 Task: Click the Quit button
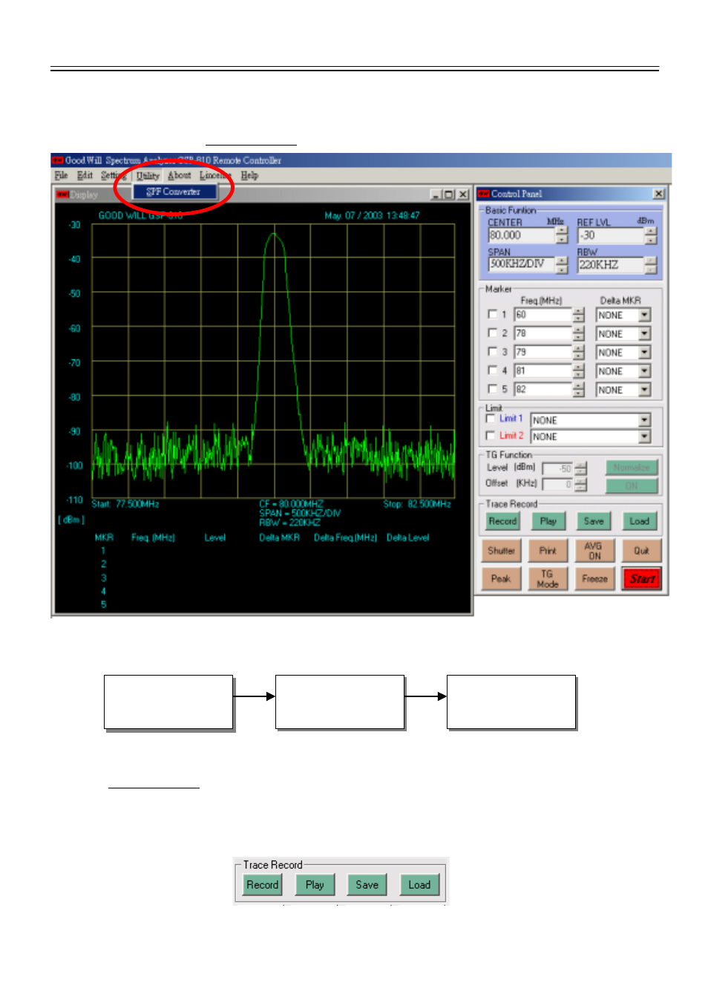tap(641, 551)
